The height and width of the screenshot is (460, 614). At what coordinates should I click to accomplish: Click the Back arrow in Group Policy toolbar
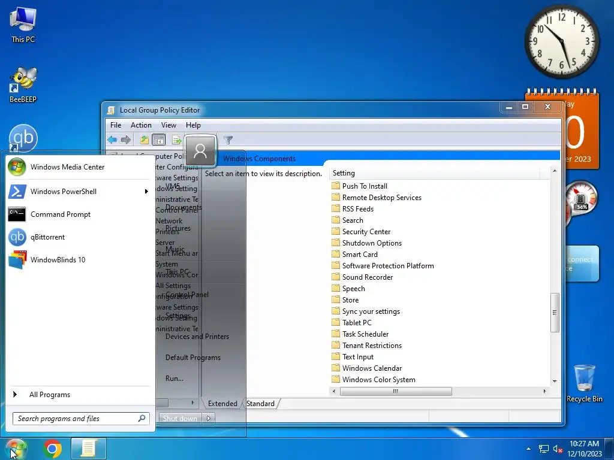click(x=112, y=140)
